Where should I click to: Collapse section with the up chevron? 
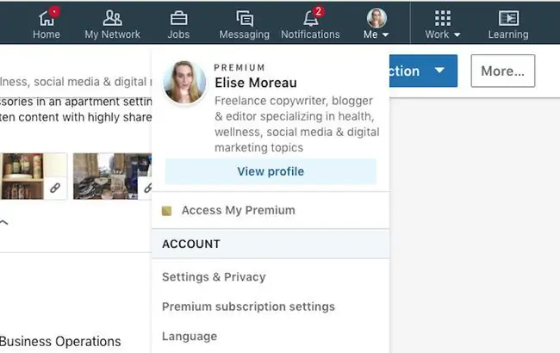click(3, 222)
